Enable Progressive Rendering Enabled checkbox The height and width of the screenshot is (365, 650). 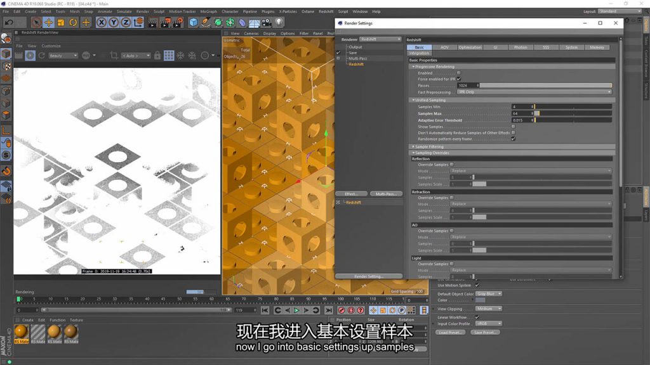click(x=459, y=73)
